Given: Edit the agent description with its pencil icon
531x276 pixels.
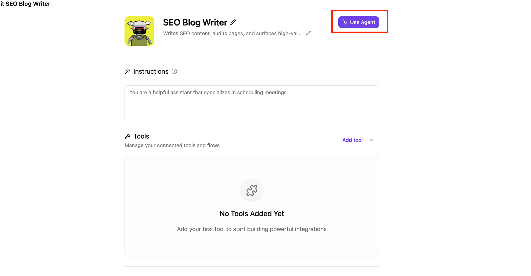Looking at the screenshot, I should (308, 33).
